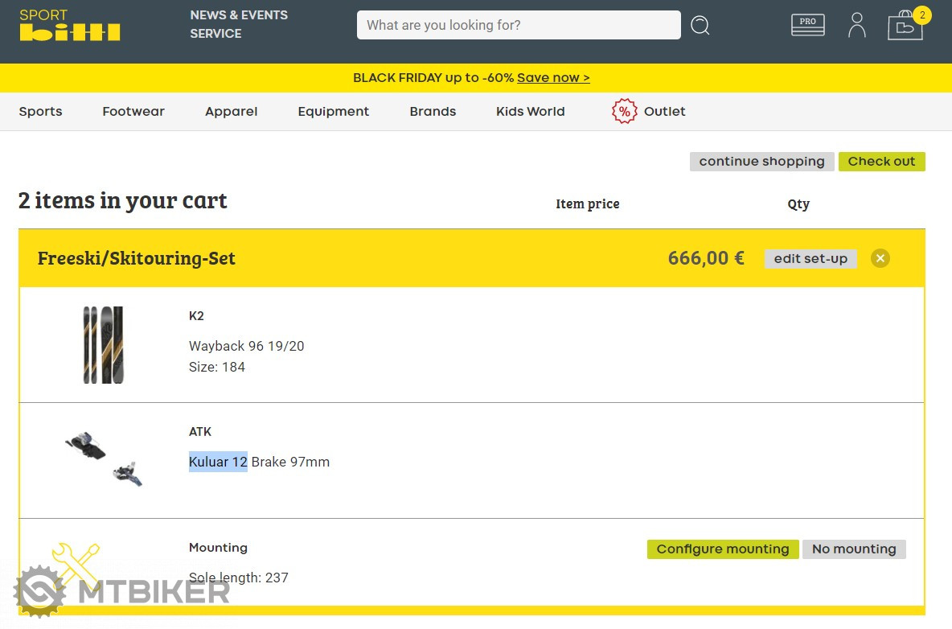Open the user account icon
The image size is (952, 629).
pyautogui.click(x=857, y=25)
